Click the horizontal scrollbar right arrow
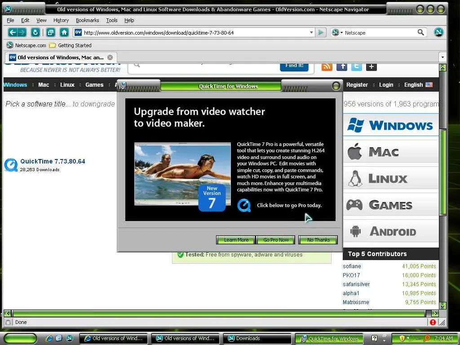The image size is (460, 345). tap(436, 313)
